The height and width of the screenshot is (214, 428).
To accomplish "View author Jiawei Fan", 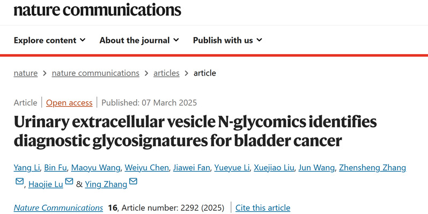I will [x=191, y=167].
